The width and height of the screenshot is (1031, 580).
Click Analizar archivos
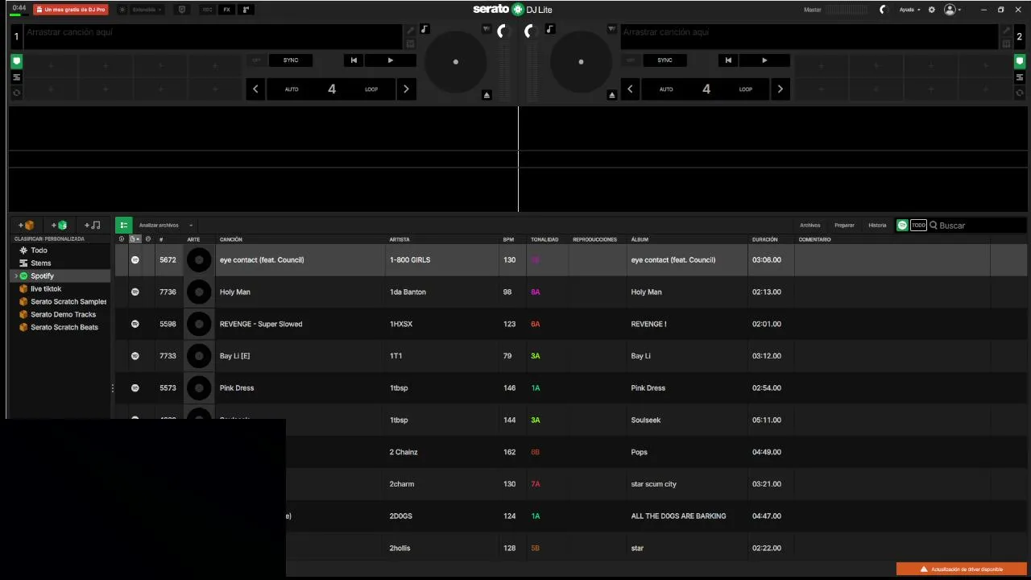click(159, 226)
